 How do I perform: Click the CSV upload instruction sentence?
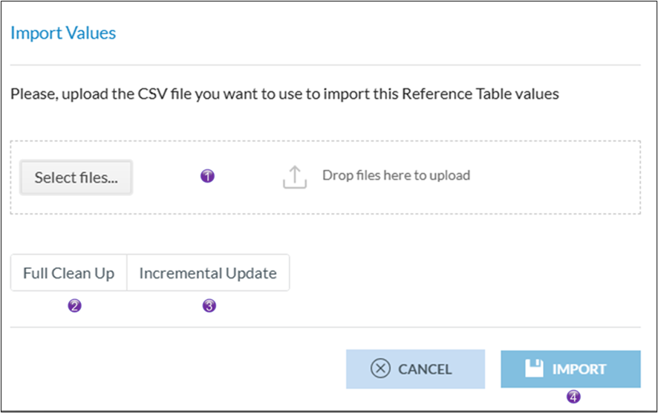pos(284,94)
